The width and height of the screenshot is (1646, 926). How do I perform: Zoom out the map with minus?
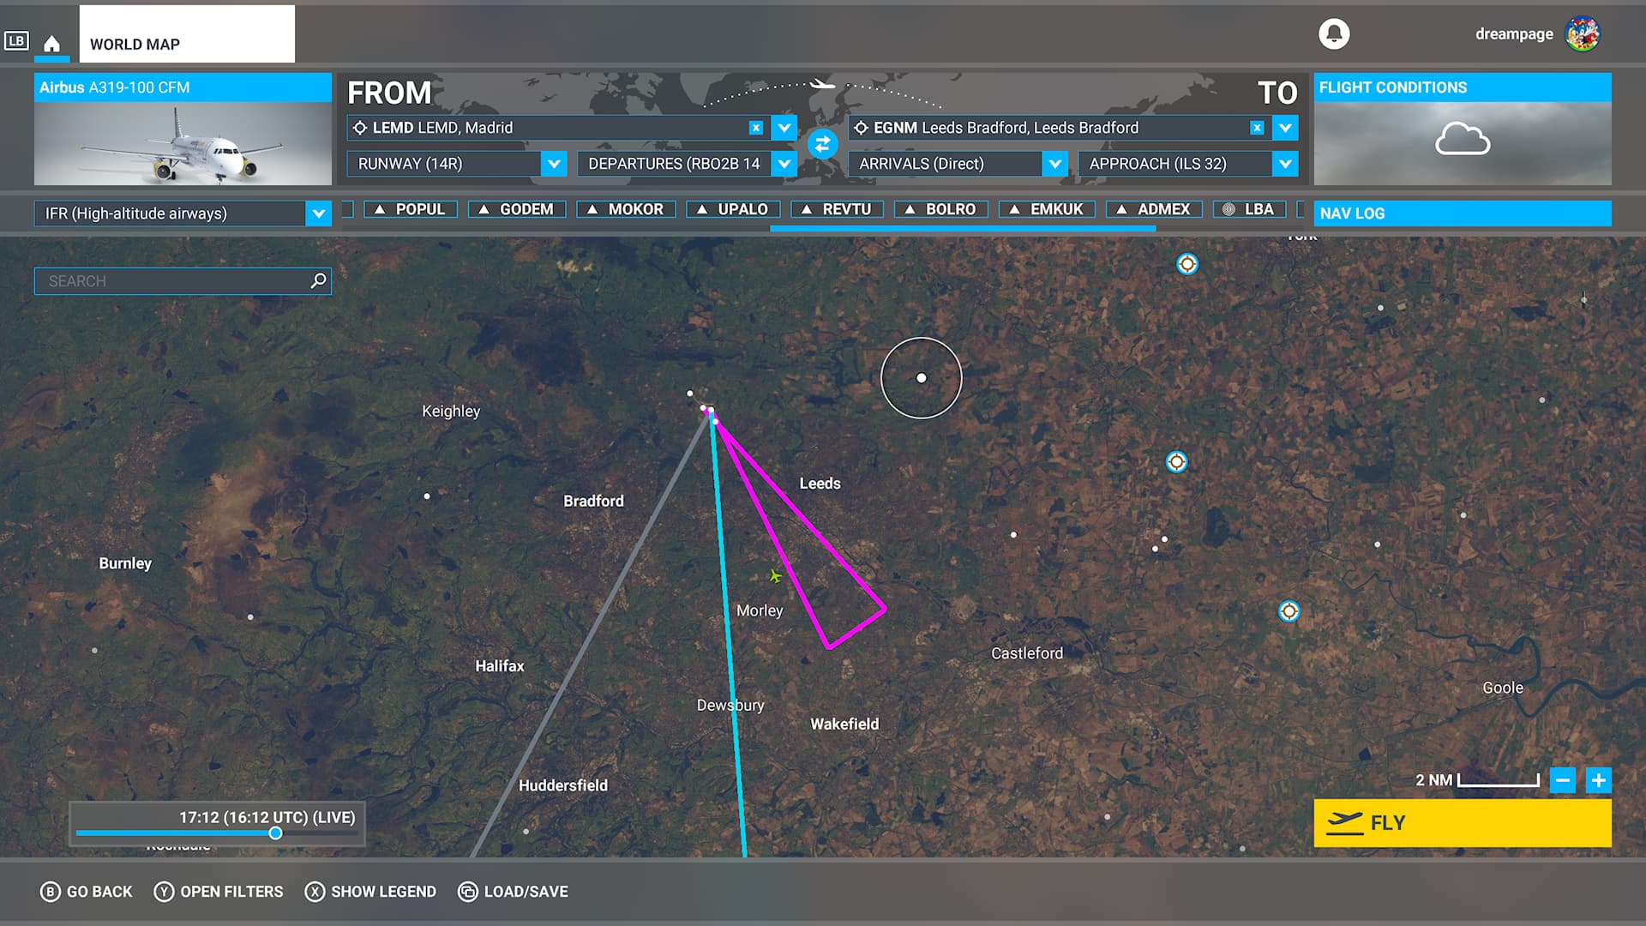tap(1562, 780)
